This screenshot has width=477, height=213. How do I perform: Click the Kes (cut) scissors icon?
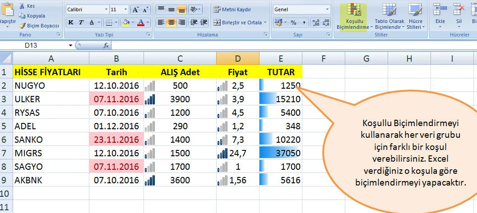coord(23,6)
